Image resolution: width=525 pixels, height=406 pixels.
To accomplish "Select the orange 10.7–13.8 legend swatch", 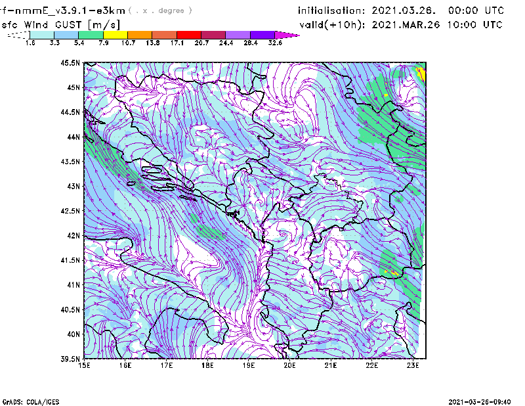I will [140, 35].
